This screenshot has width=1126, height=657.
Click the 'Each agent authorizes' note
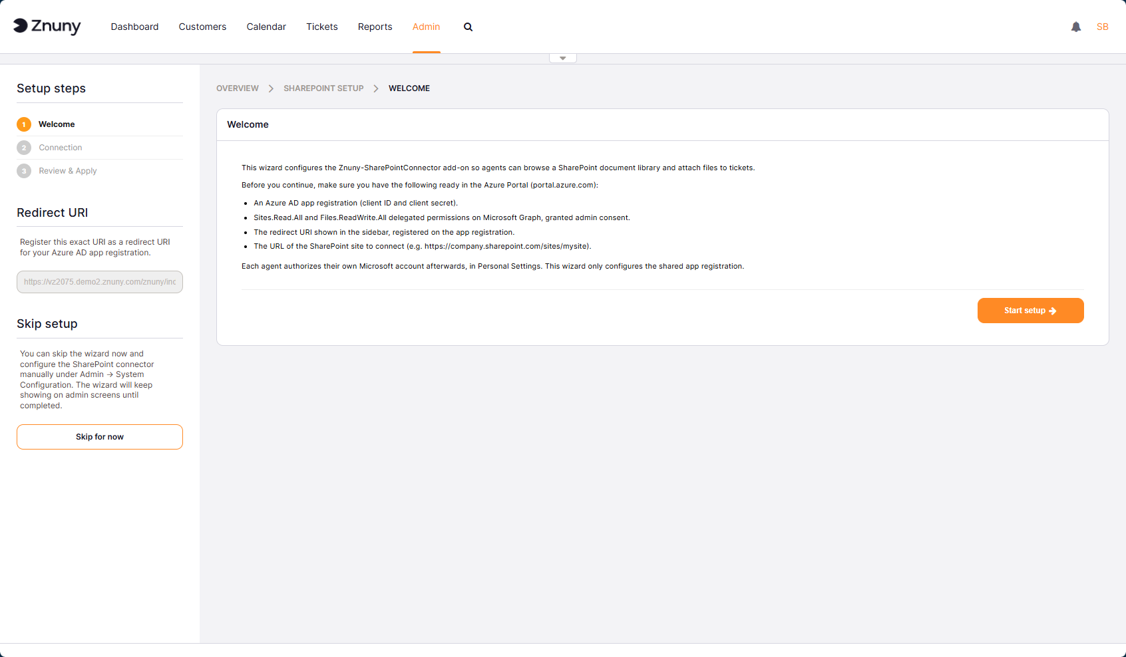click(493, 267)
